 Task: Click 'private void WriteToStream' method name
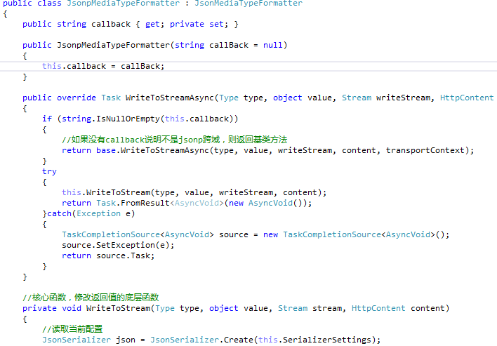118,308
